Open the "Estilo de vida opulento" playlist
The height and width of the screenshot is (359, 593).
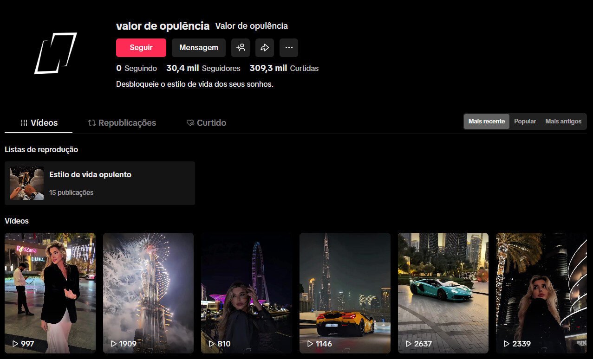point(100,182)
